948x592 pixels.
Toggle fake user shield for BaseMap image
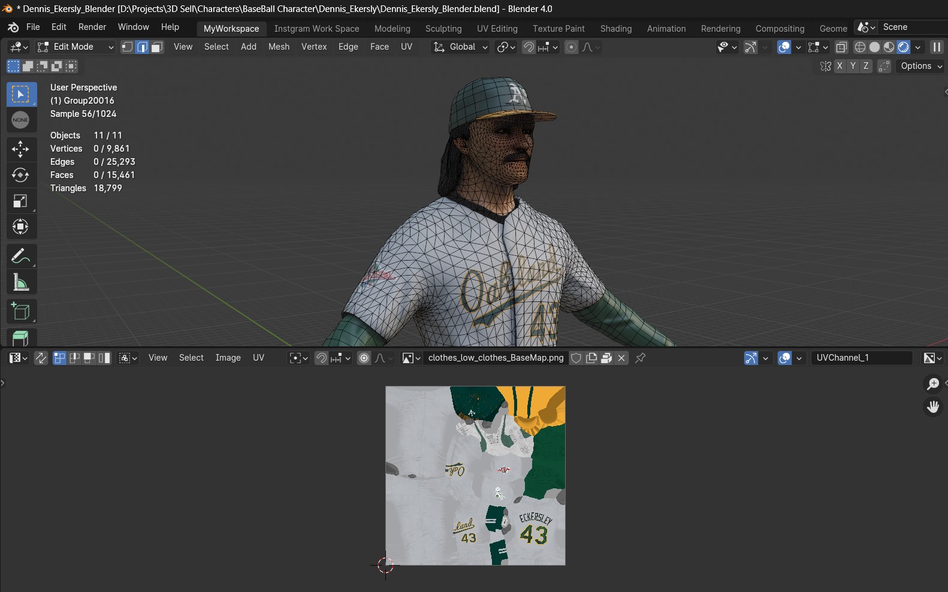pyautogui.click(x=576, y=358)
